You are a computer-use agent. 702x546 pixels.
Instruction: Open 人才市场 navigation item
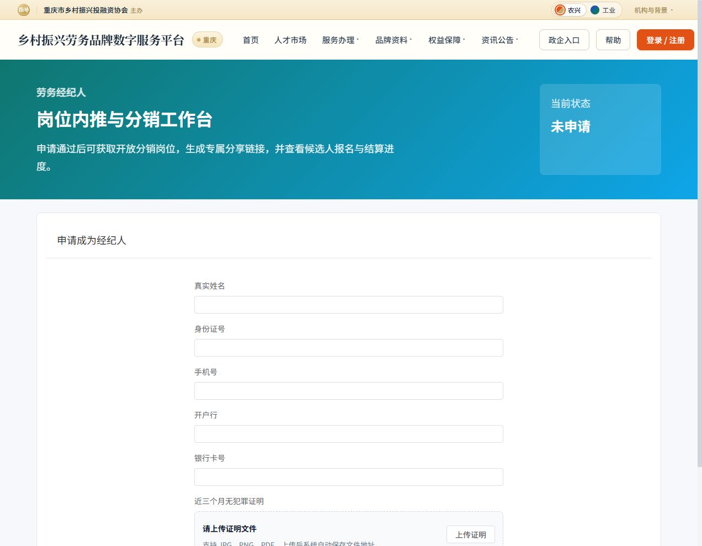[290, 40]
